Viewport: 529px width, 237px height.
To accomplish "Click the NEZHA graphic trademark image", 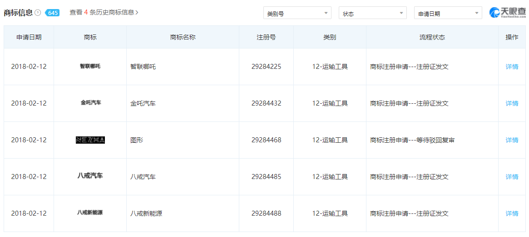I will click(x=90, y=140).
